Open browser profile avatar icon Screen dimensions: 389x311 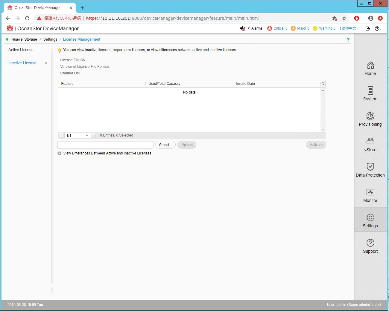[x=371, y=18]
